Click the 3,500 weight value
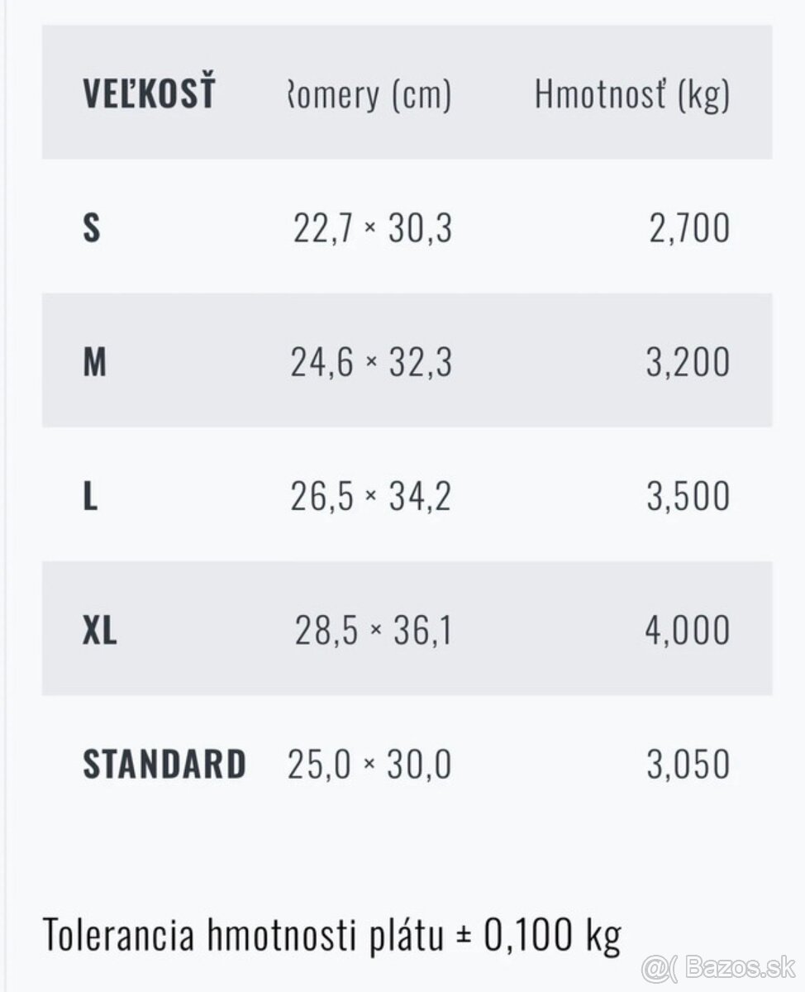 pyautogui.click(x=688, y=496)
